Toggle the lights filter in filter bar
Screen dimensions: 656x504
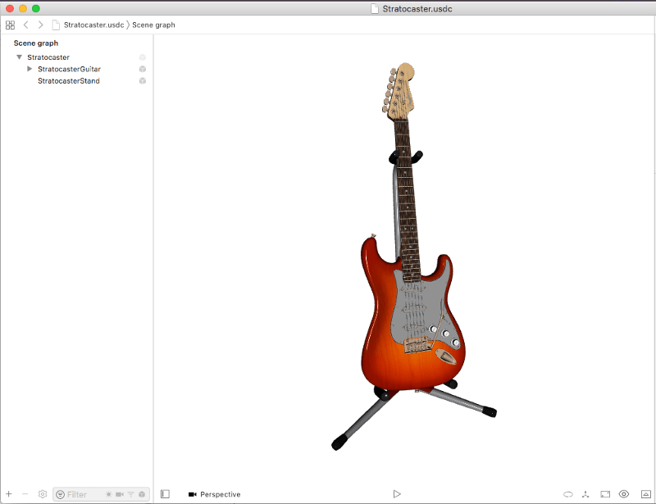[108, 494]
